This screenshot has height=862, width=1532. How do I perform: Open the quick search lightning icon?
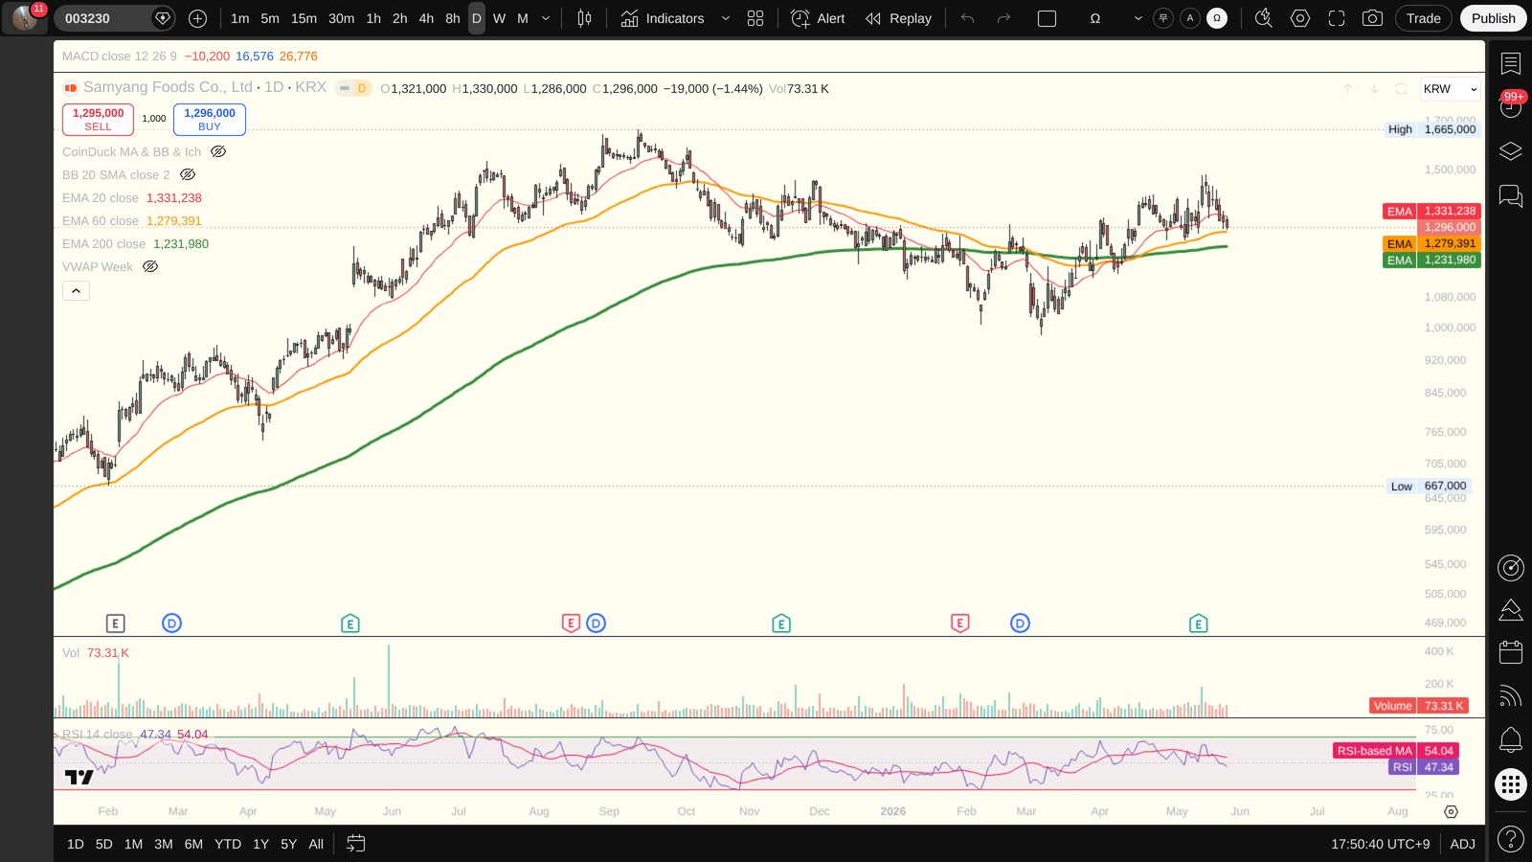(x=1264, y=18)
